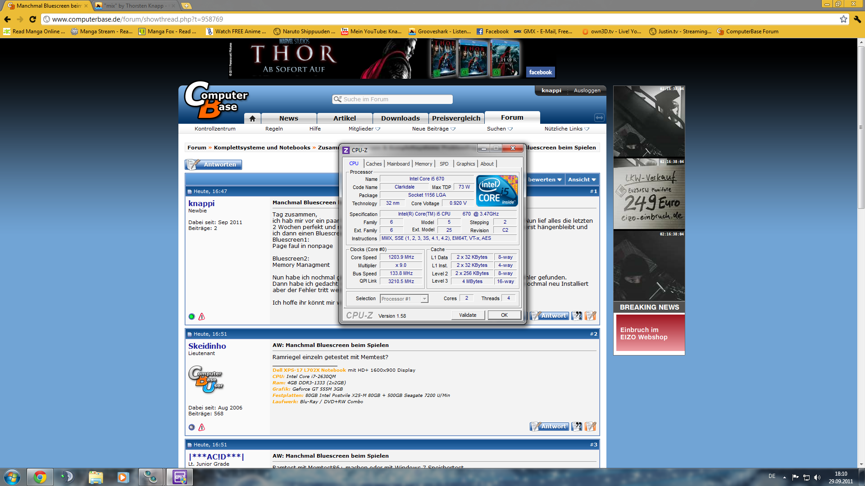
Task: Open the CPU-Z taskbar icon
Action: [179, 477]
